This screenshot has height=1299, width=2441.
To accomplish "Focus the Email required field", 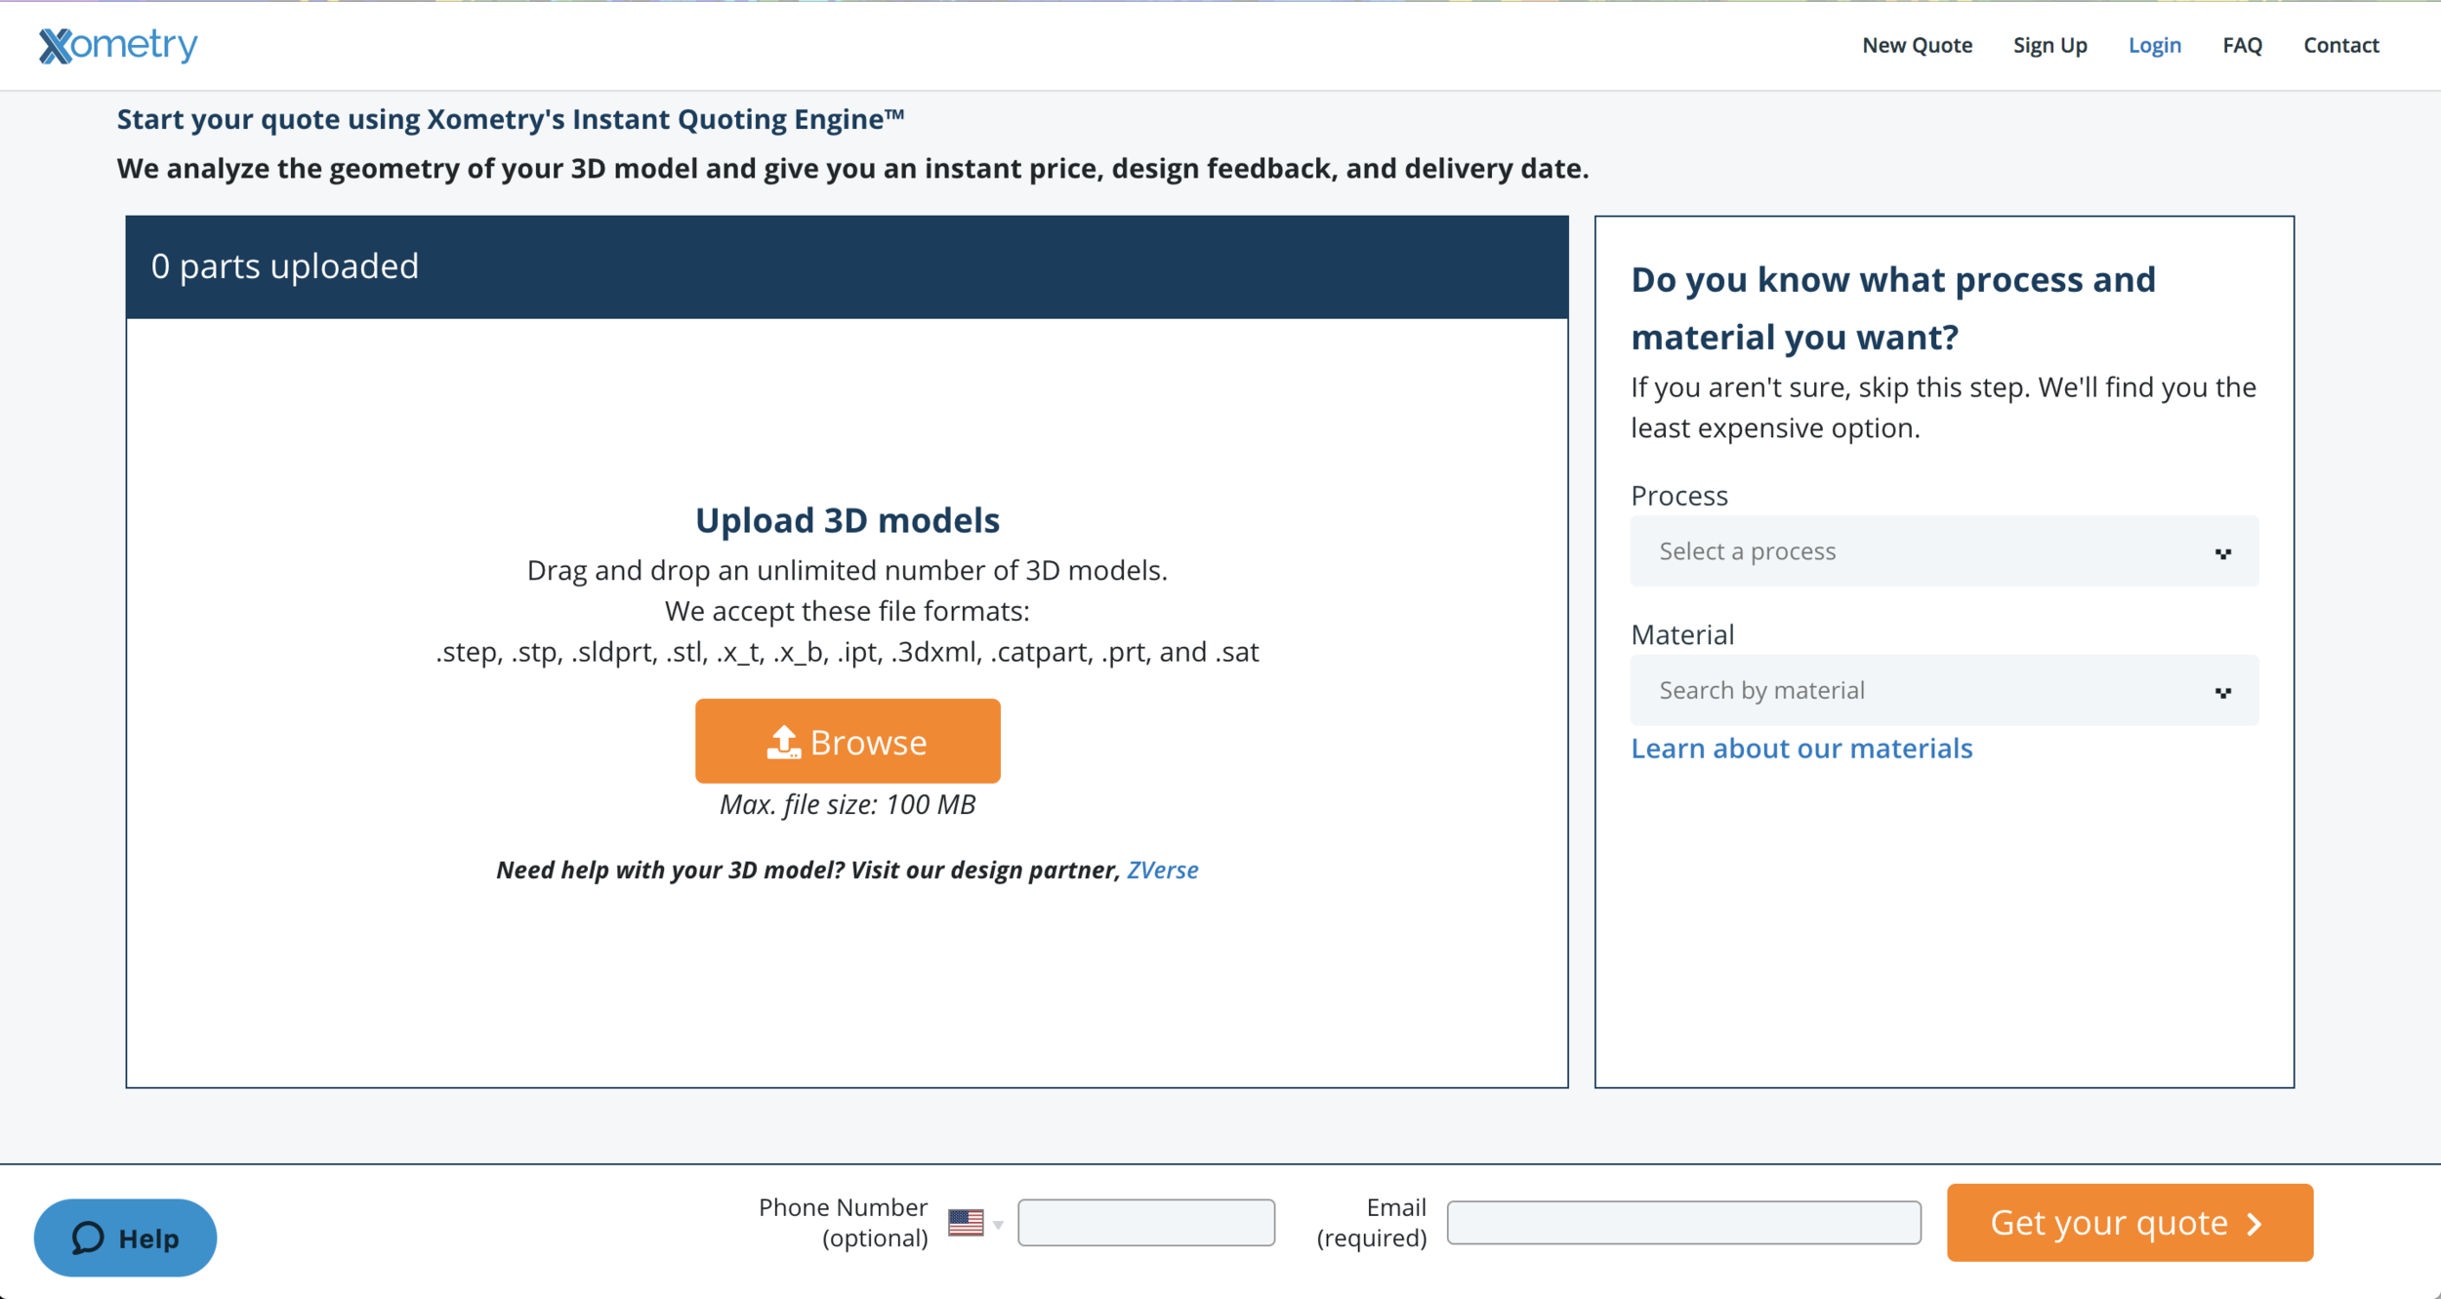I will coord(1683,1223).
